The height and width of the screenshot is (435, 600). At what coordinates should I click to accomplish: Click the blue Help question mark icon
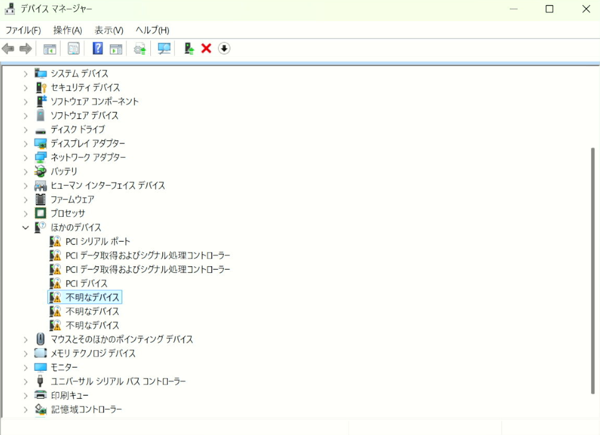(97, 49)
